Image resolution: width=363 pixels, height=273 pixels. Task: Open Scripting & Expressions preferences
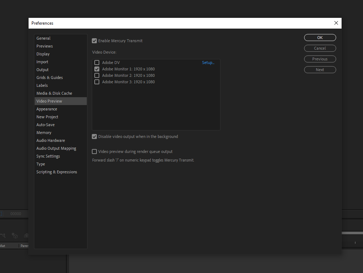tap(56, 172)
